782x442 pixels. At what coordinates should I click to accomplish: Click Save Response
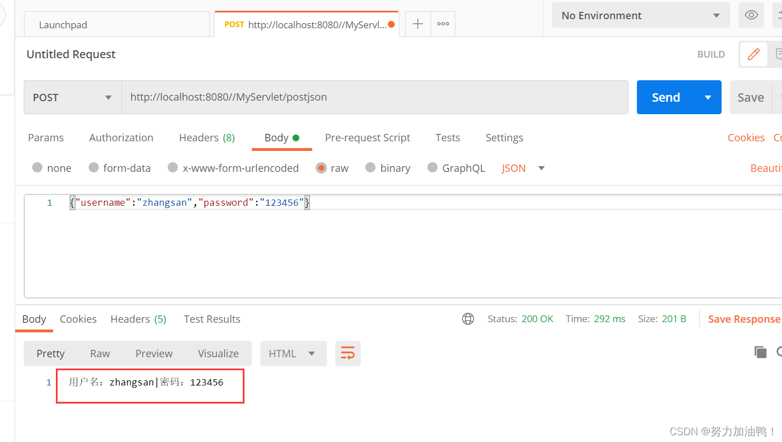(x=744, y=319)
